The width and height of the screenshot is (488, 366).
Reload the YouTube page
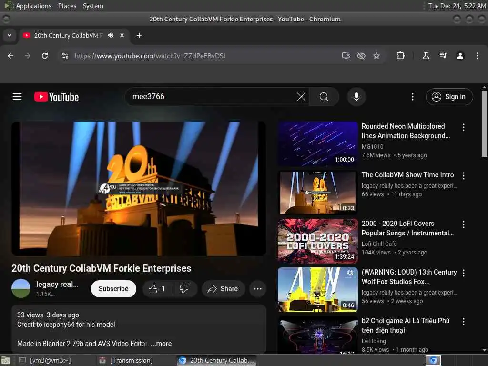tap(45, 56)
